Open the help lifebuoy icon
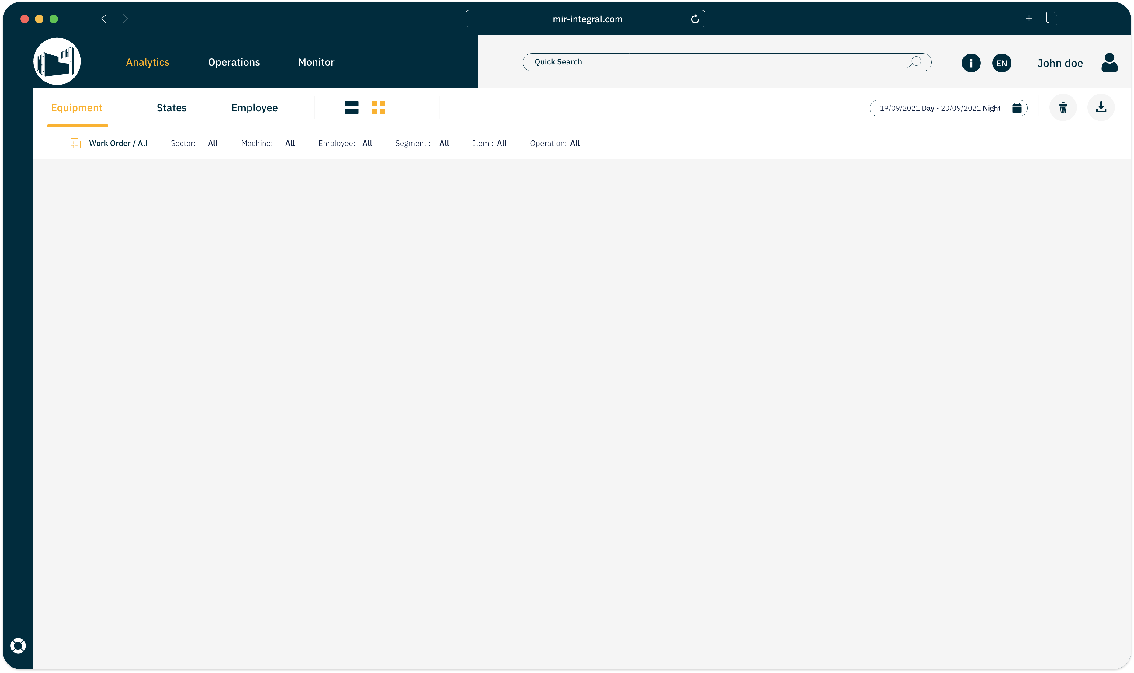The width and height of the screenshot is (1134, 673). [18, 645]
